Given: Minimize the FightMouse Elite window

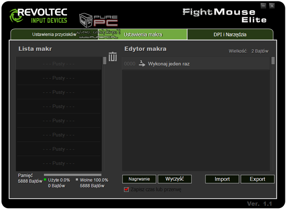Looking at the screenshot, I should (x=263, y=6).
